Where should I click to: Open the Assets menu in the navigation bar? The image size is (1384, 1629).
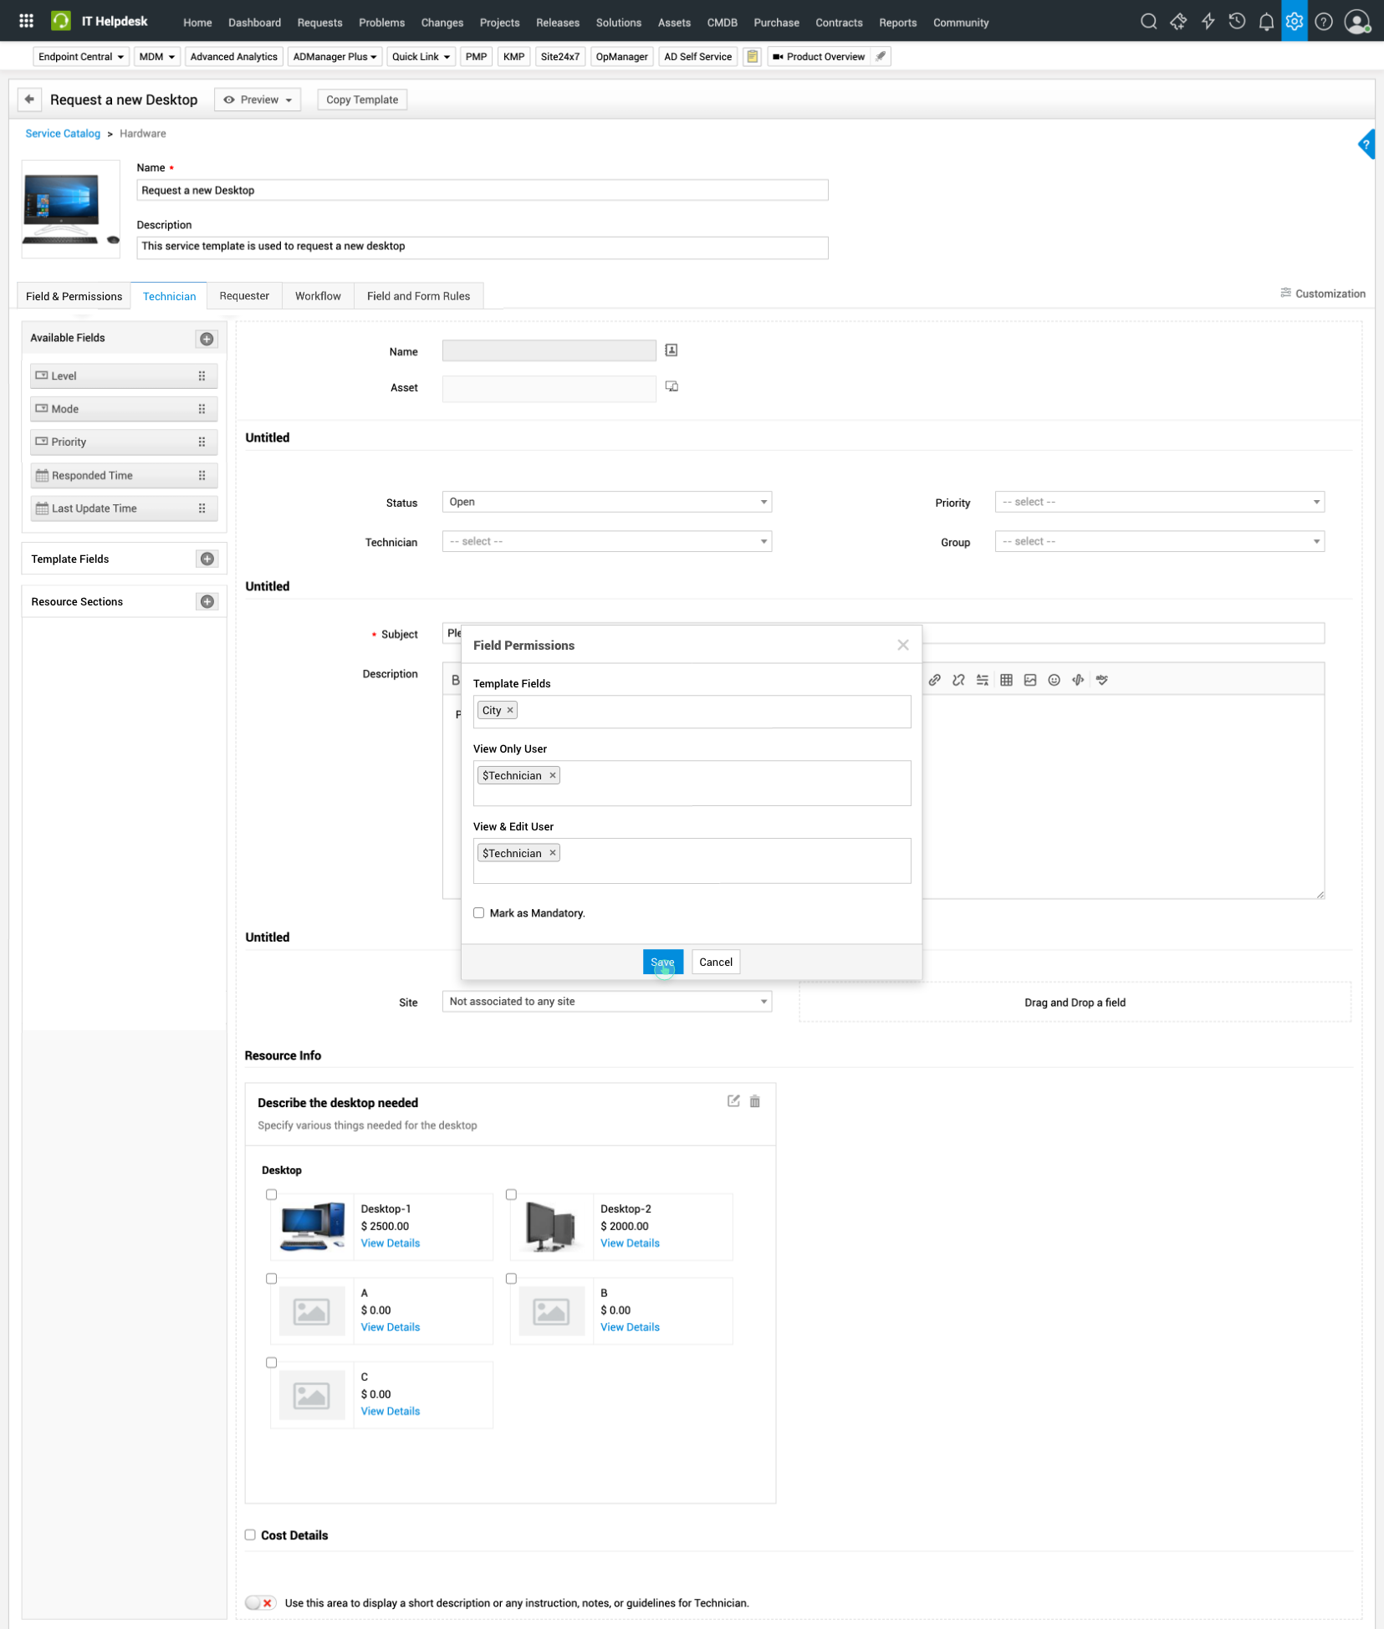(x=674, y=23)
